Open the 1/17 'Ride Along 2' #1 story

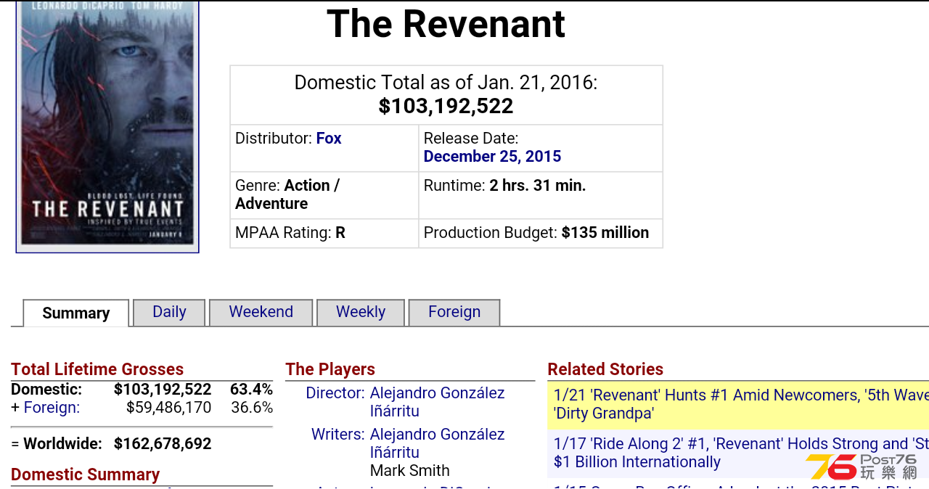point(741,453)
